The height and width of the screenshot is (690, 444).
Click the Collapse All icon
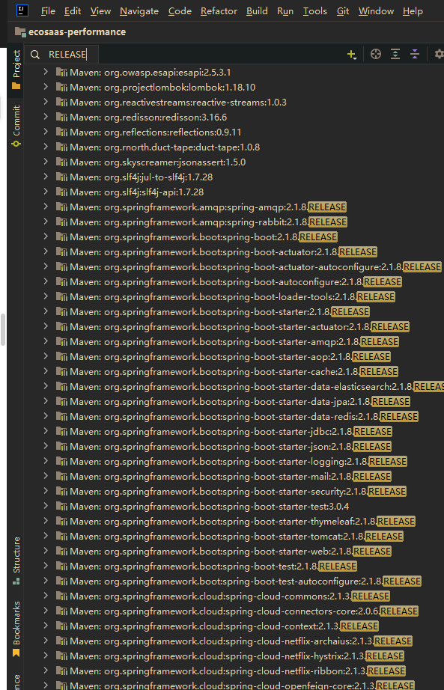415,54
